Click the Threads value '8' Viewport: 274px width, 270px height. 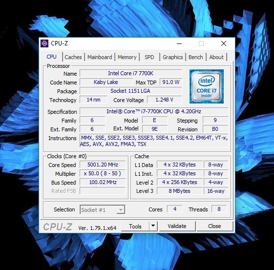click(x=219, y=209)
